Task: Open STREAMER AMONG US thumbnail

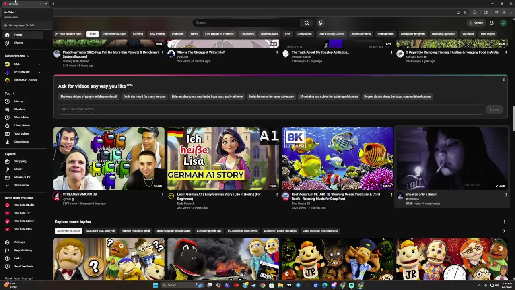Action: click(109, 158)
